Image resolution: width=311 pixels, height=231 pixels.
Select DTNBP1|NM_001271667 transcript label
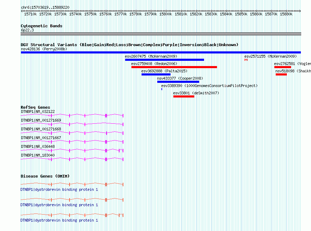(x=41, y=138)
